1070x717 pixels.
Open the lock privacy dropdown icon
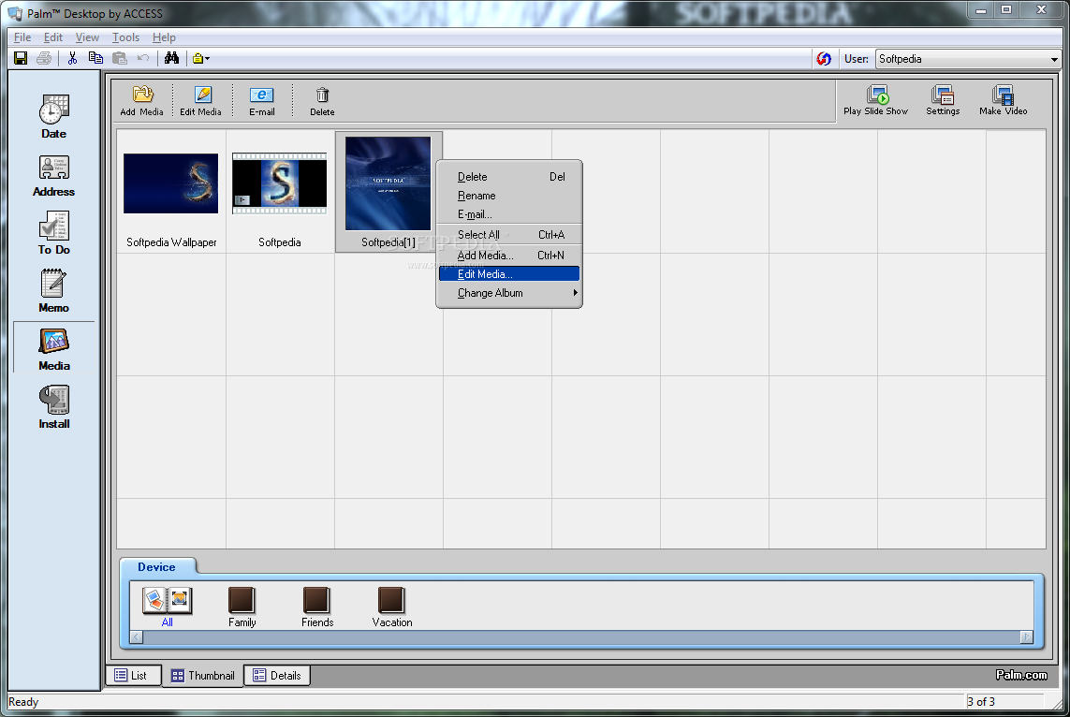(200, 59)
